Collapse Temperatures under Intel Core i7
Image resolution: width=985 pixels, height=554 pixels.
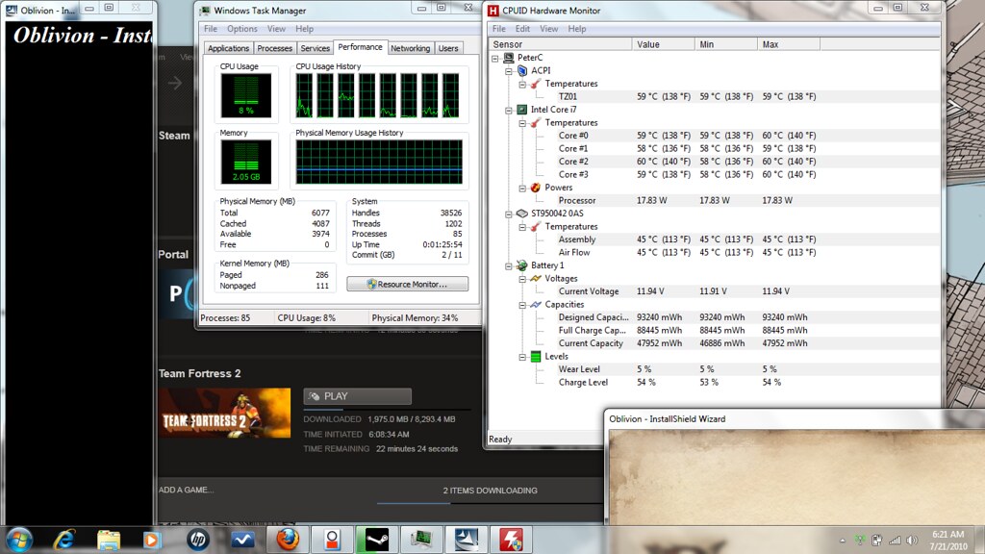coord(522,123)
